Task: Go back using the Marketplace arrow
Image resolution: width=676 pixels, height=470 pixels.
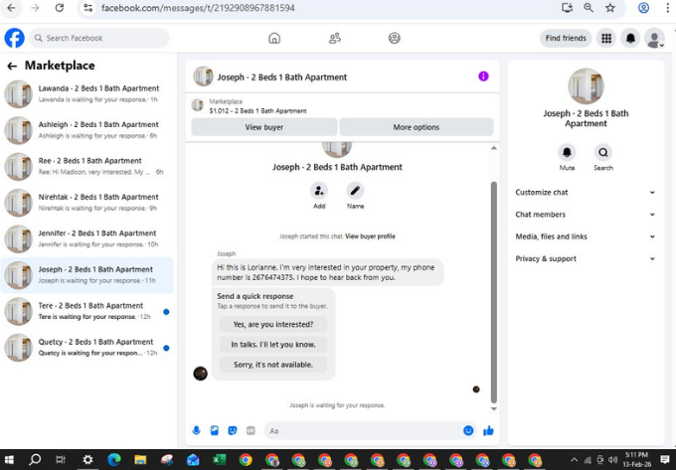Action: click(x=12, y=66)
